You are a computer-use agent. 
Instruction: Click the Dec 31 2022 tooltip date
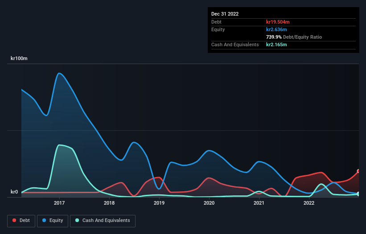(x=225, y=14)
